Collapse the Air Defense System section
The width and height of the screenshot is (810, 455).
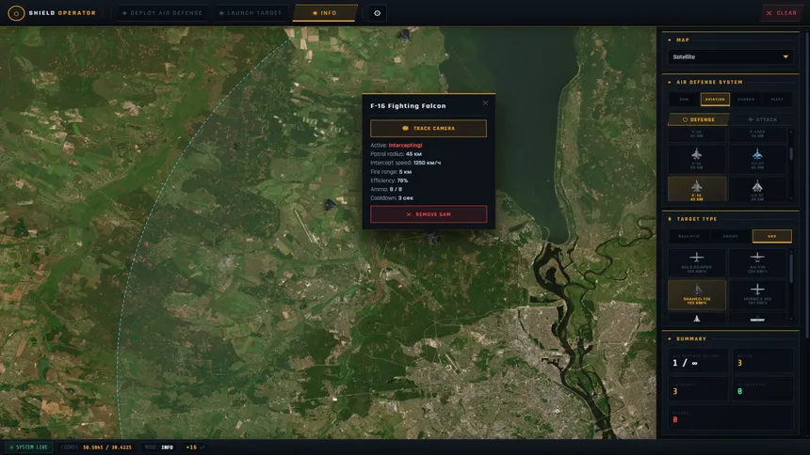coord(670,82)
